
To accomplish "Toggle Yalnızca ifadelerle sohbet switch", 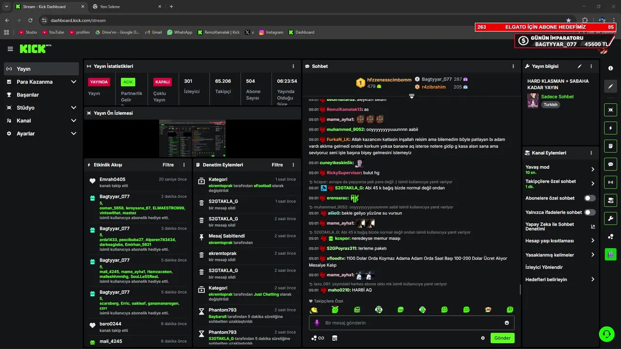I will point(589,212).
